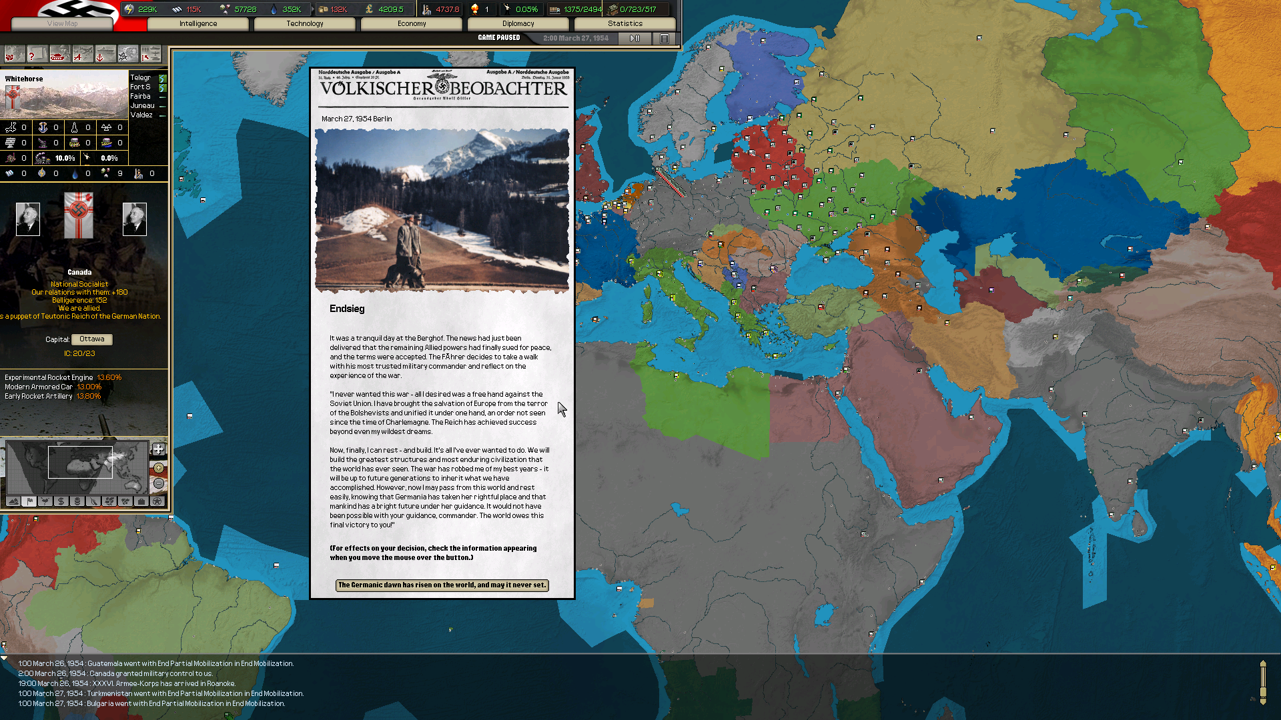This screenshot has height=720, width=1281.
Task: Open the active battles explosion list
Action: point(127,55)
